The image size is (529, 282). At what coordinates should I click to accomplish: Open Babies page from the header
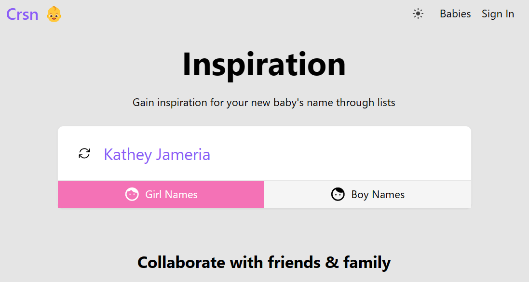coord(455,13)
